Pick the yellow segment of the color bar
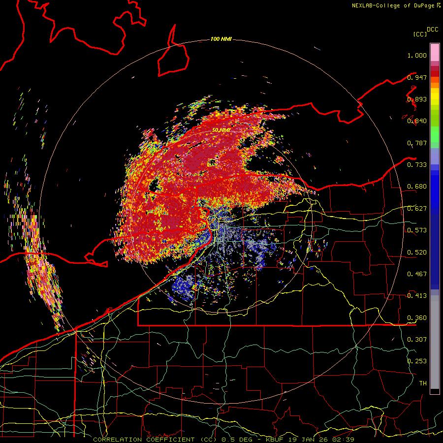This screenshot has width=443, height=443. (435, 96)
